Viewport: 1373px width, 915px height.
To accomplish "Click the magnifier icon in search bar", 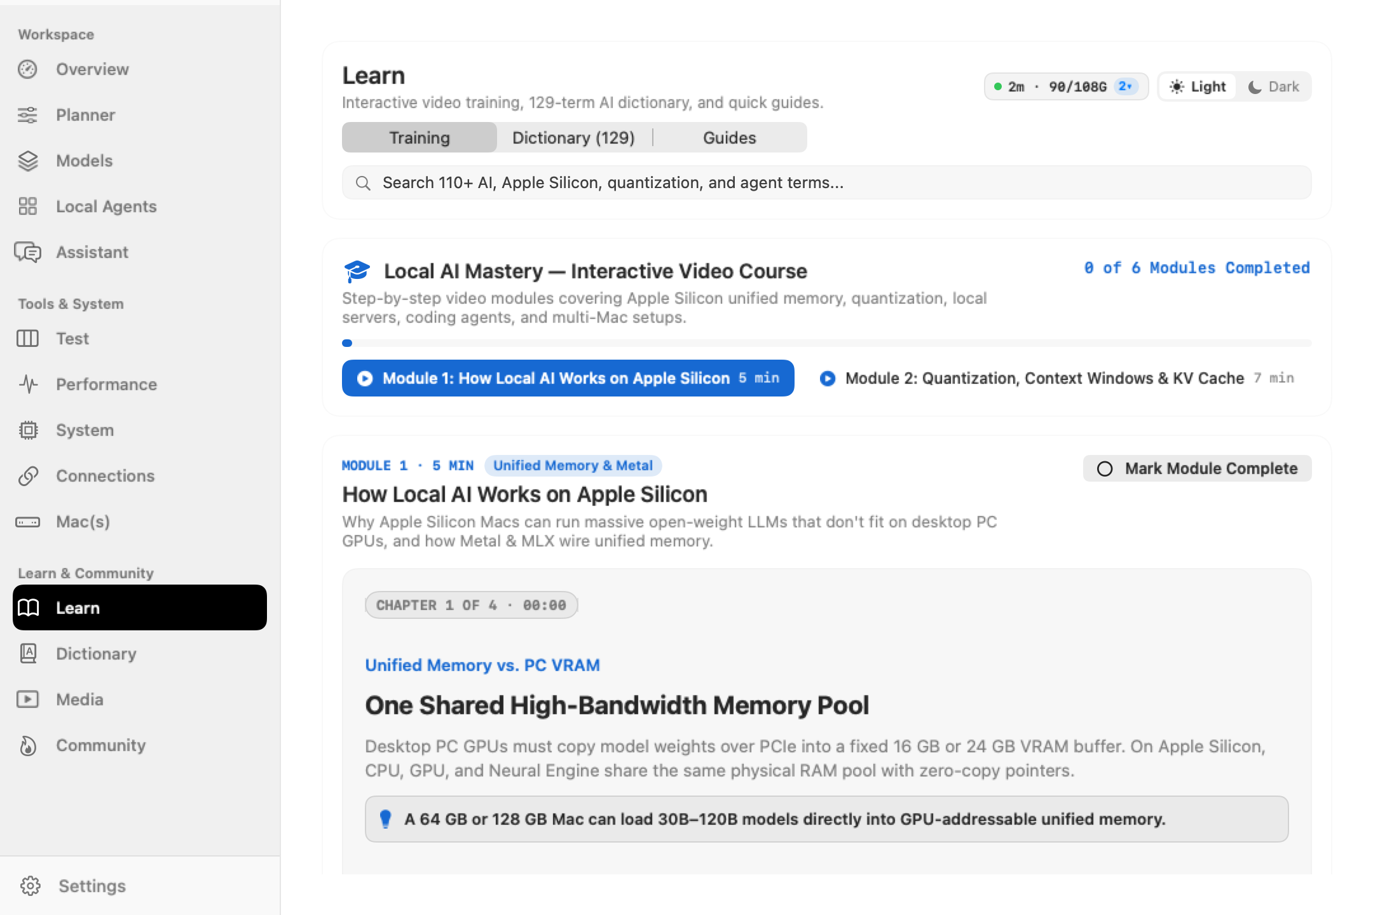I will point(363,183).
